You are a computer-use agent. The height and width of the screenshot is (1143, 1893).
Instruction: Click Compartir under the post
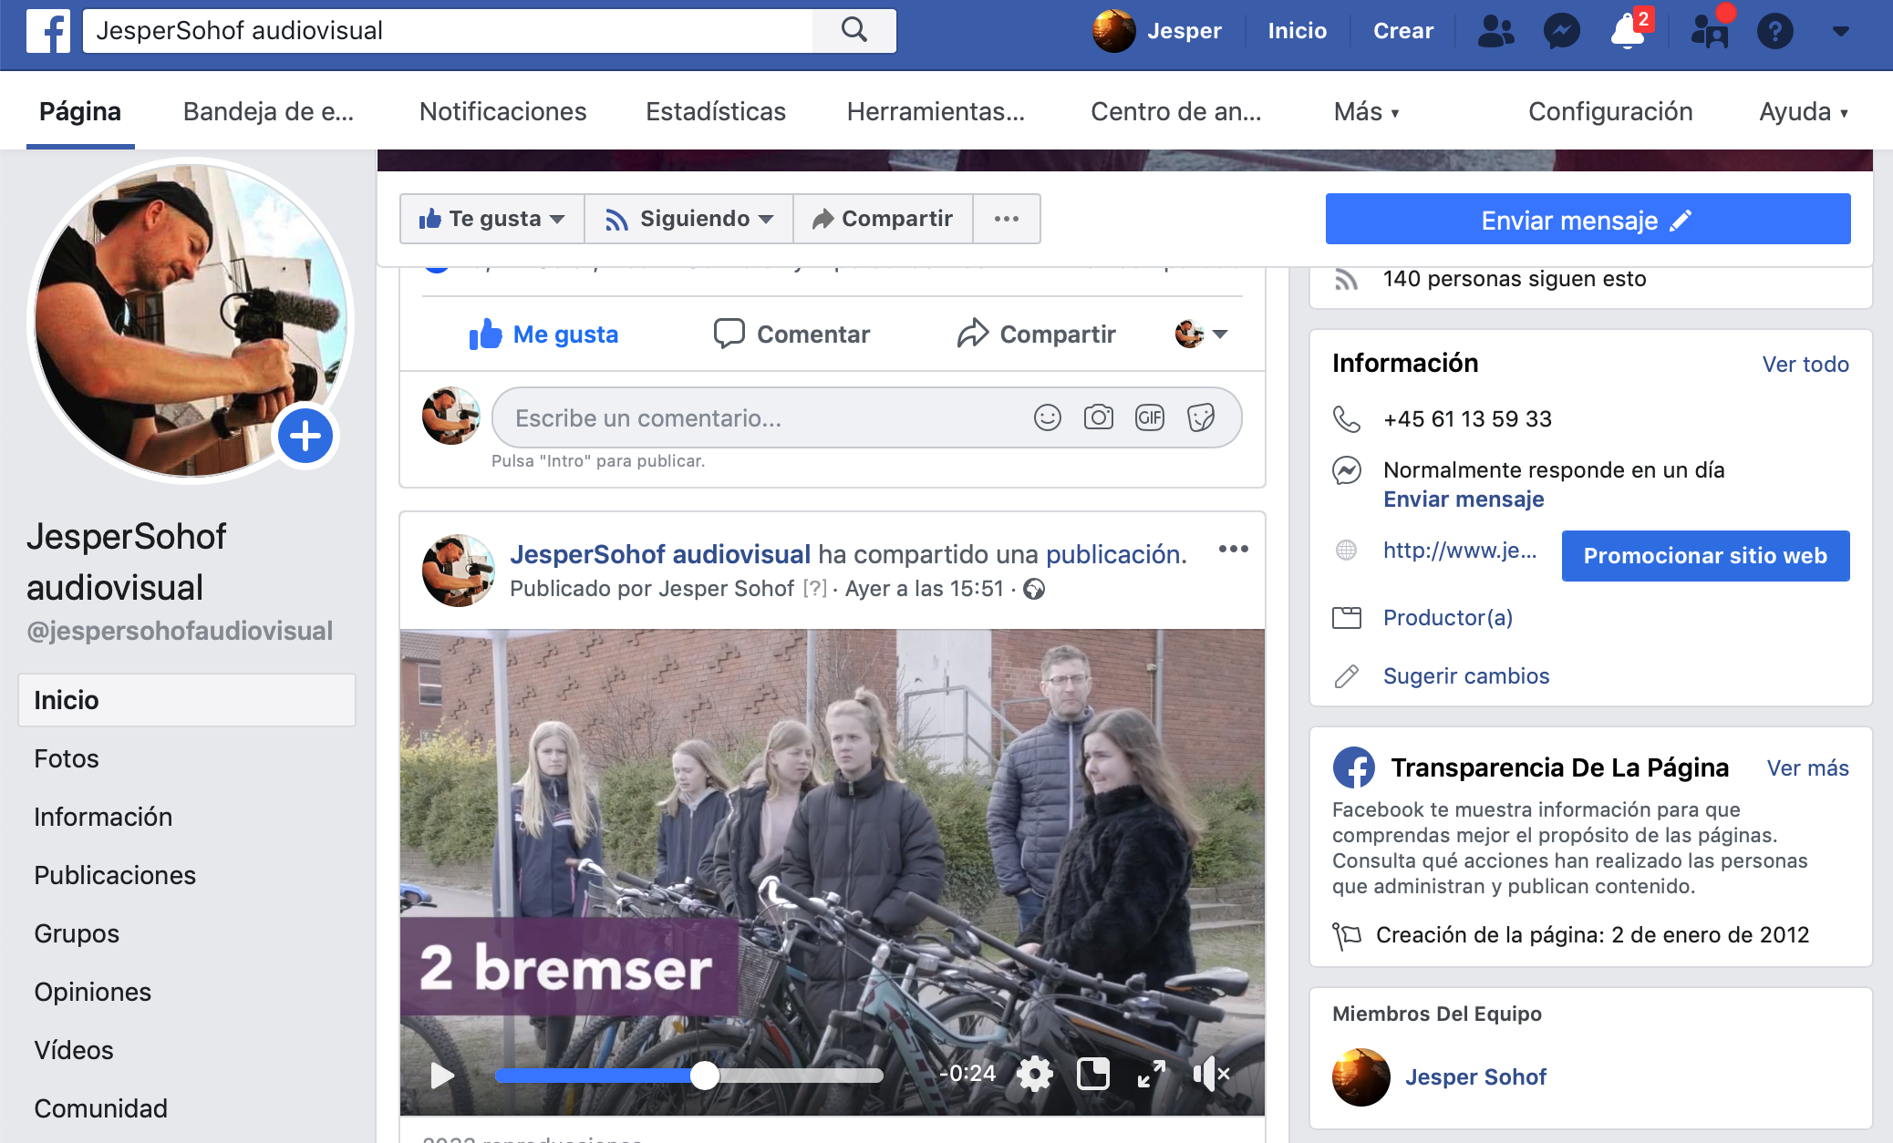click(x=1037, y=335)
